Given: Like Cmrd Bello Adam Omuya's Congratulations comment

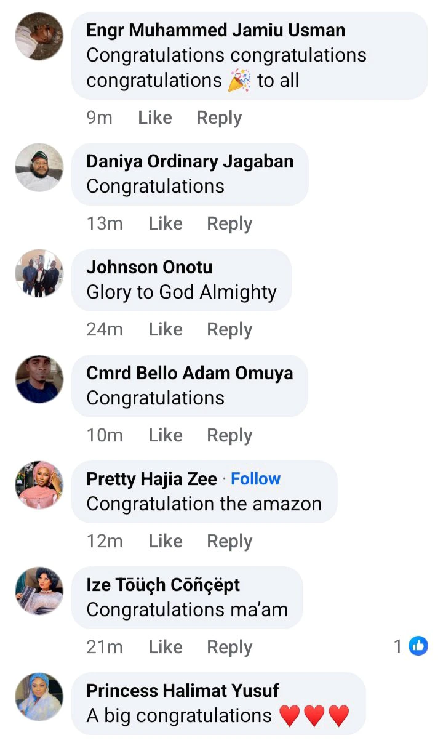Looking at the screenshot, I should click(165, 435).
